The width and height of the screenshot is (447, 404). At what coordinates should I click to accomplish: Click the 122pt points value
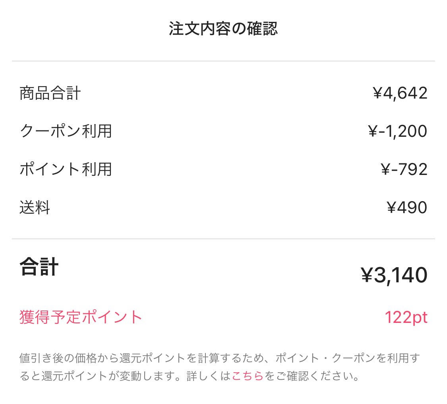point(406,318)
